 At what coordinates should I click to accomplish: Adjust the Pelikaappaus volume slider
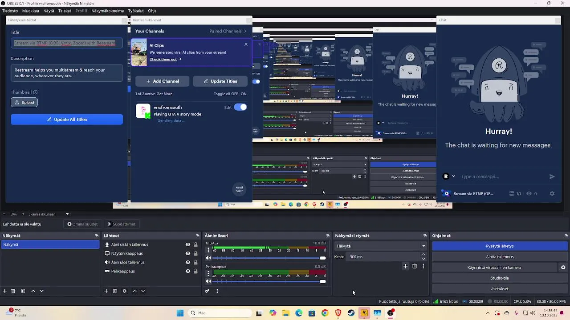coord(269,281)
